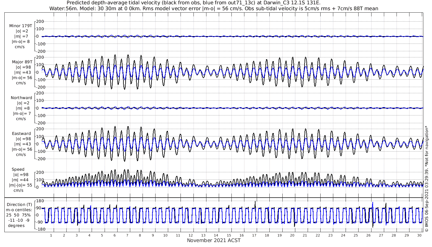Viewport: 432px width, 247px height.
Task: Click '|m-o|= 7' under Northward
Action: point(22,113)
